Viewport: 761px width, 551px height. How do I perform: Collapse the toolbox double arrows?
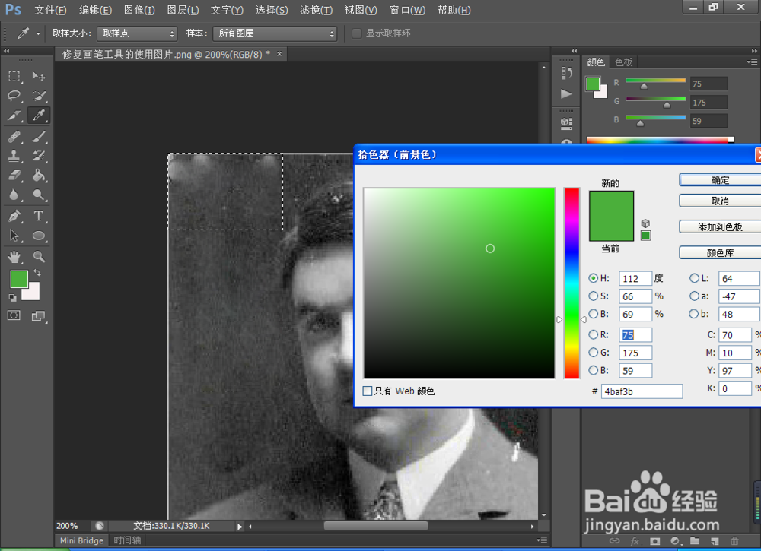(6, 51)
